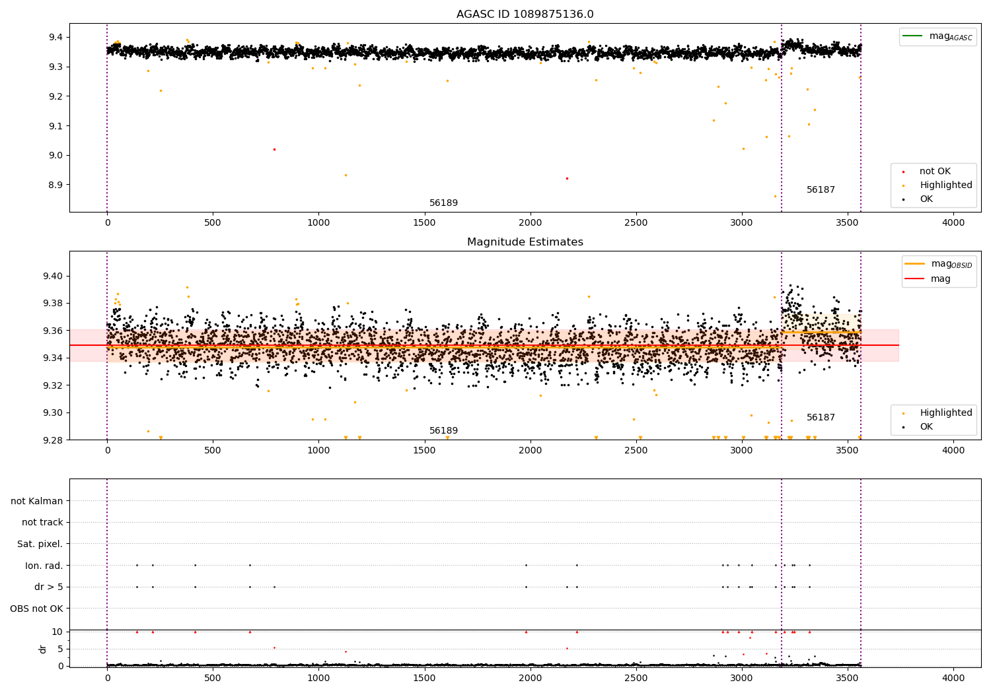991x693 pixels.
Task: Click the '8.9' y-axis tick in top plot
Action: [x=57, y=185]
